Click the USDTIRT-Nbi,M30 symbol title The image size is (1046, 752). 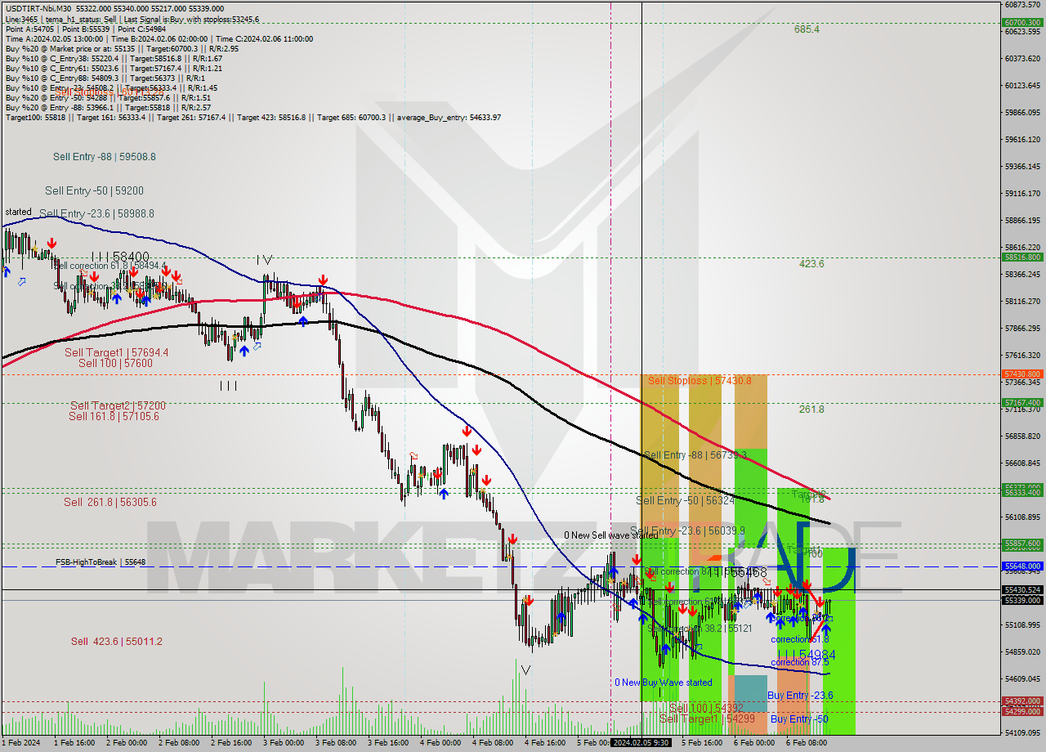[x=41, y=7]
